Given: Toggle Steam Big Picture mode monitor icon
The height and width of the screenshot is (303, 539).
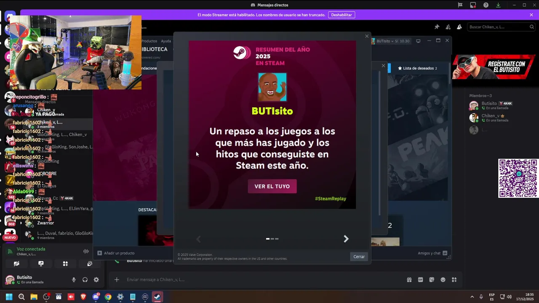Looking at the screenshot, I should 418,41.
